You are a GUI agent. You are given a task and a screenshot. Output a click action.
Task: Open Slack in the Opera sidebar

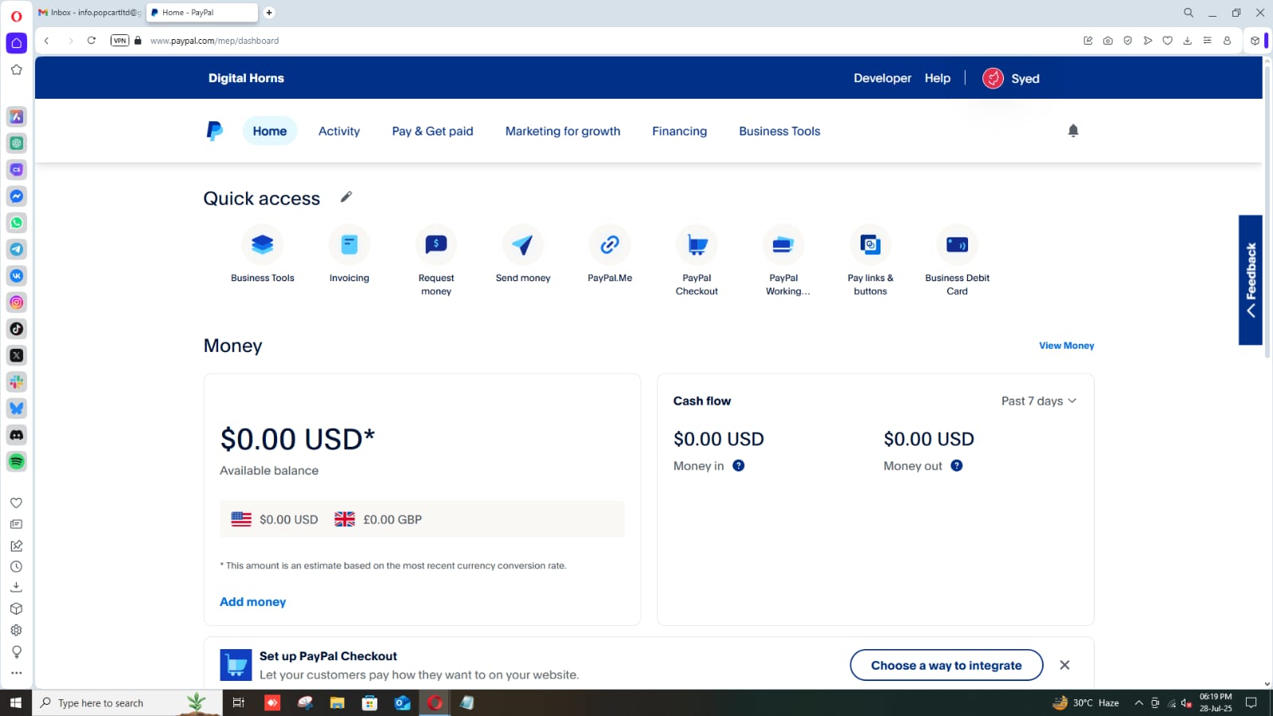(x=17, y=381)
